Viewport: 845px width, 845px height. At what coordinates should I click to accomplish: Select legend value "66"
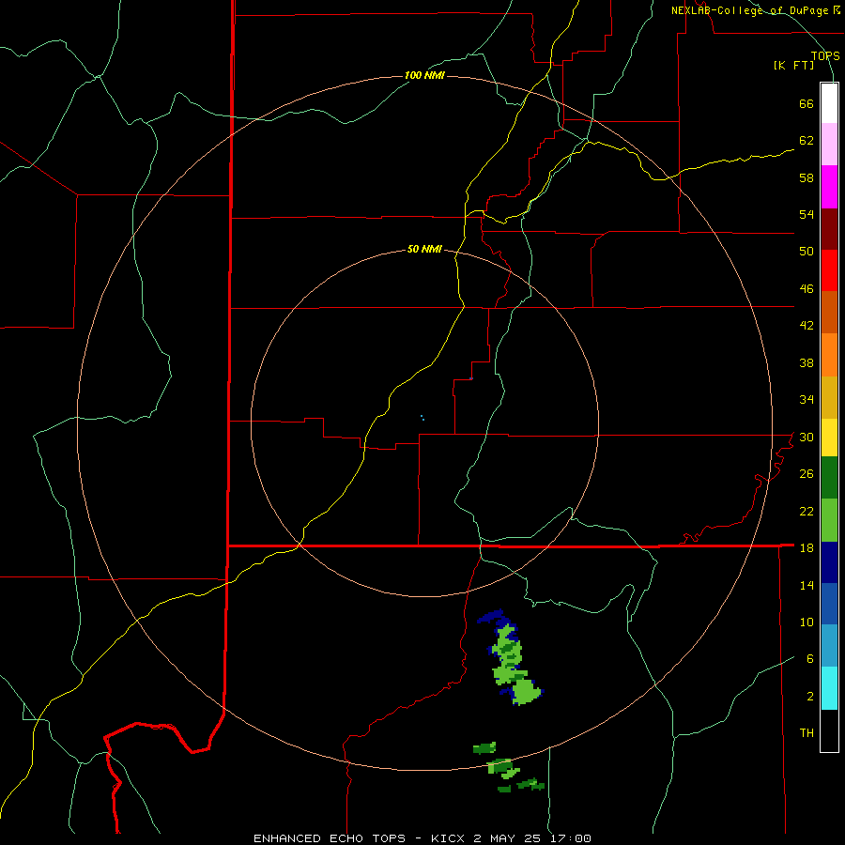(807, 104)
